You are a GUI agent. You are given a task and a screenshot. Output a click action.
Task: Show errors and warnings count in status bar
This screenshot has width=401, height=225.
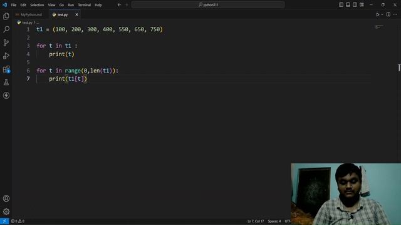[x=18, y=221]
